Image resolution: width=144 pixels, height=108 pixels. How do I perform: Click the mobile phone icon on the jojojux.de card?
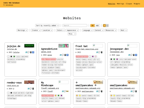[31, 52]
